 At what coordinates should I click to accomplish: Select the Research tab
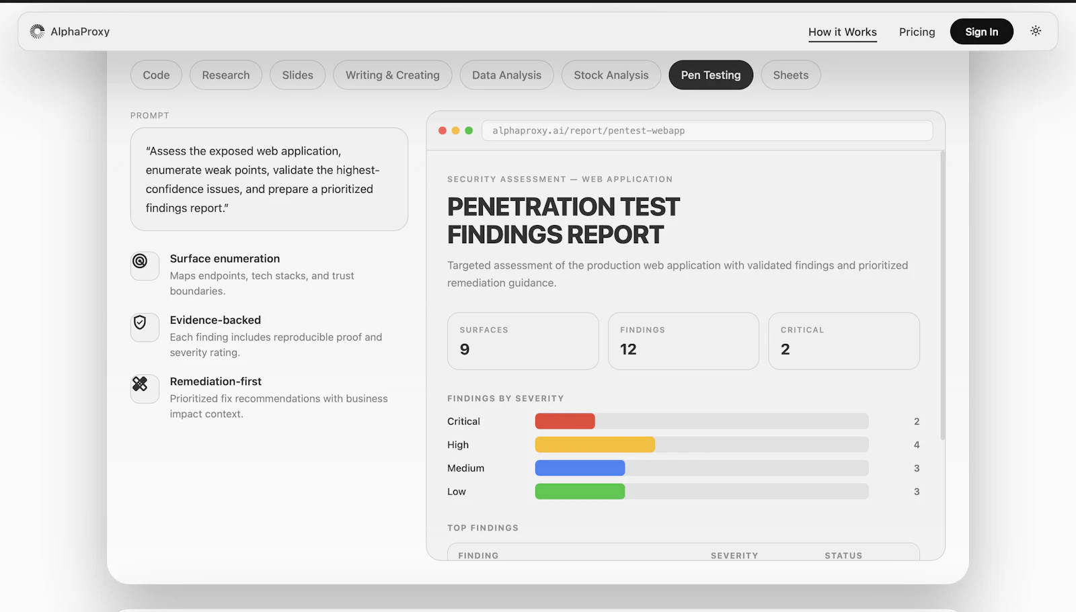pos(226,75)
